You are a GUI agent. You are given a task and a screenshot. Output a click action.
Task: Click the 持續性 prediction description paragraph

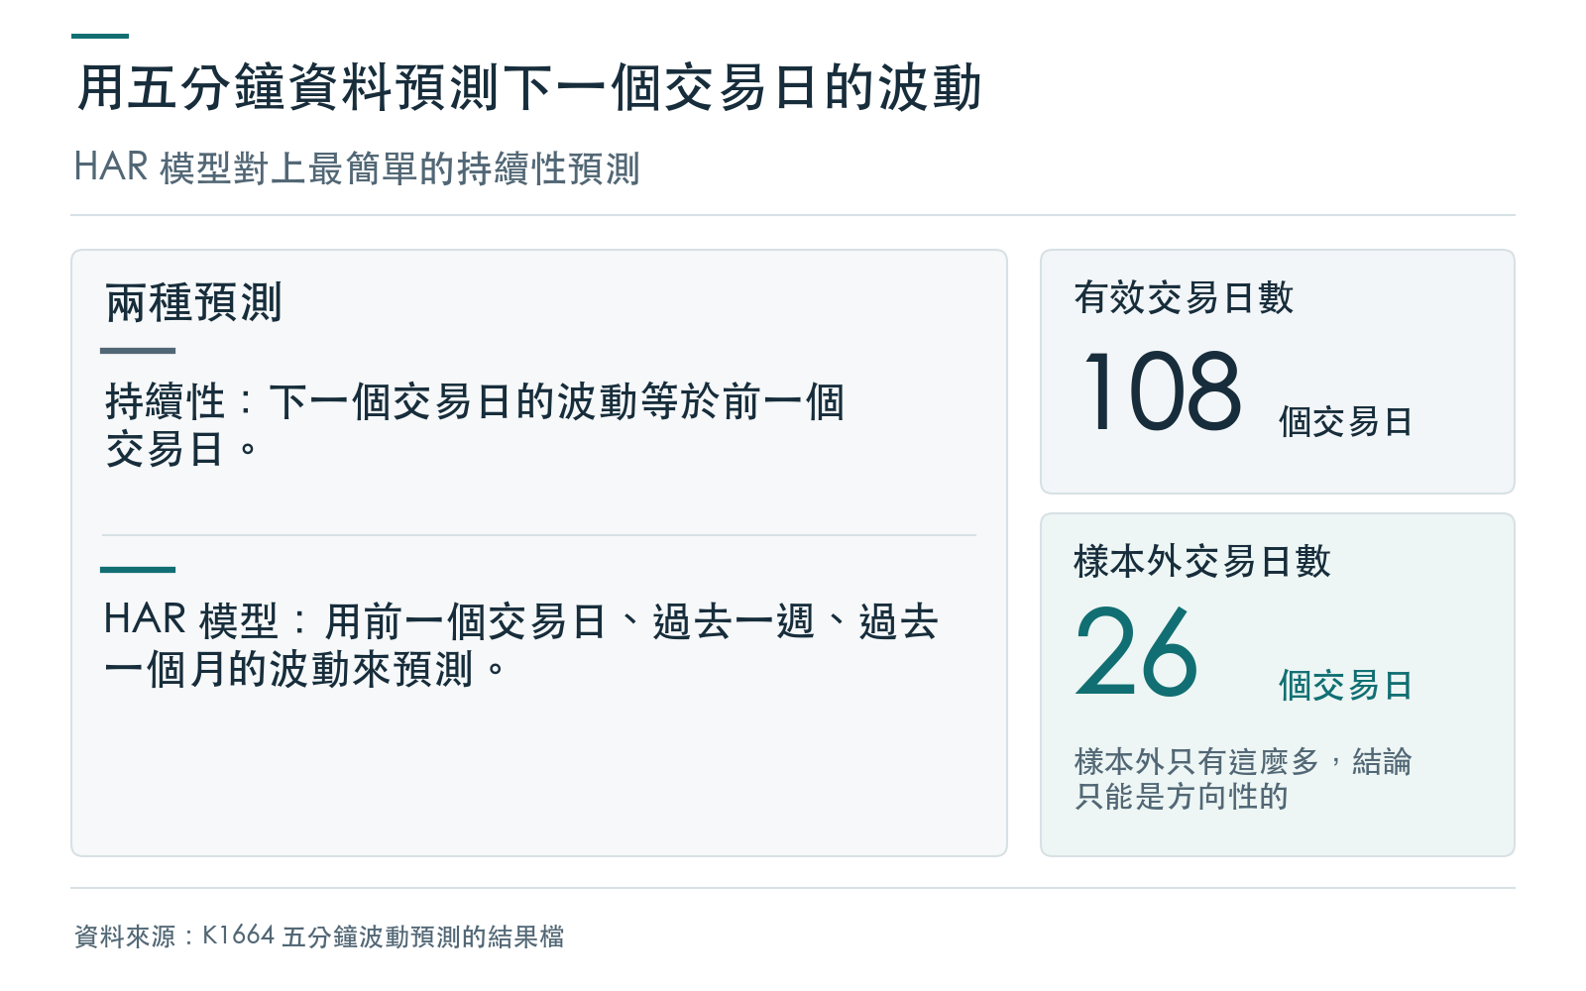point(475,425)
